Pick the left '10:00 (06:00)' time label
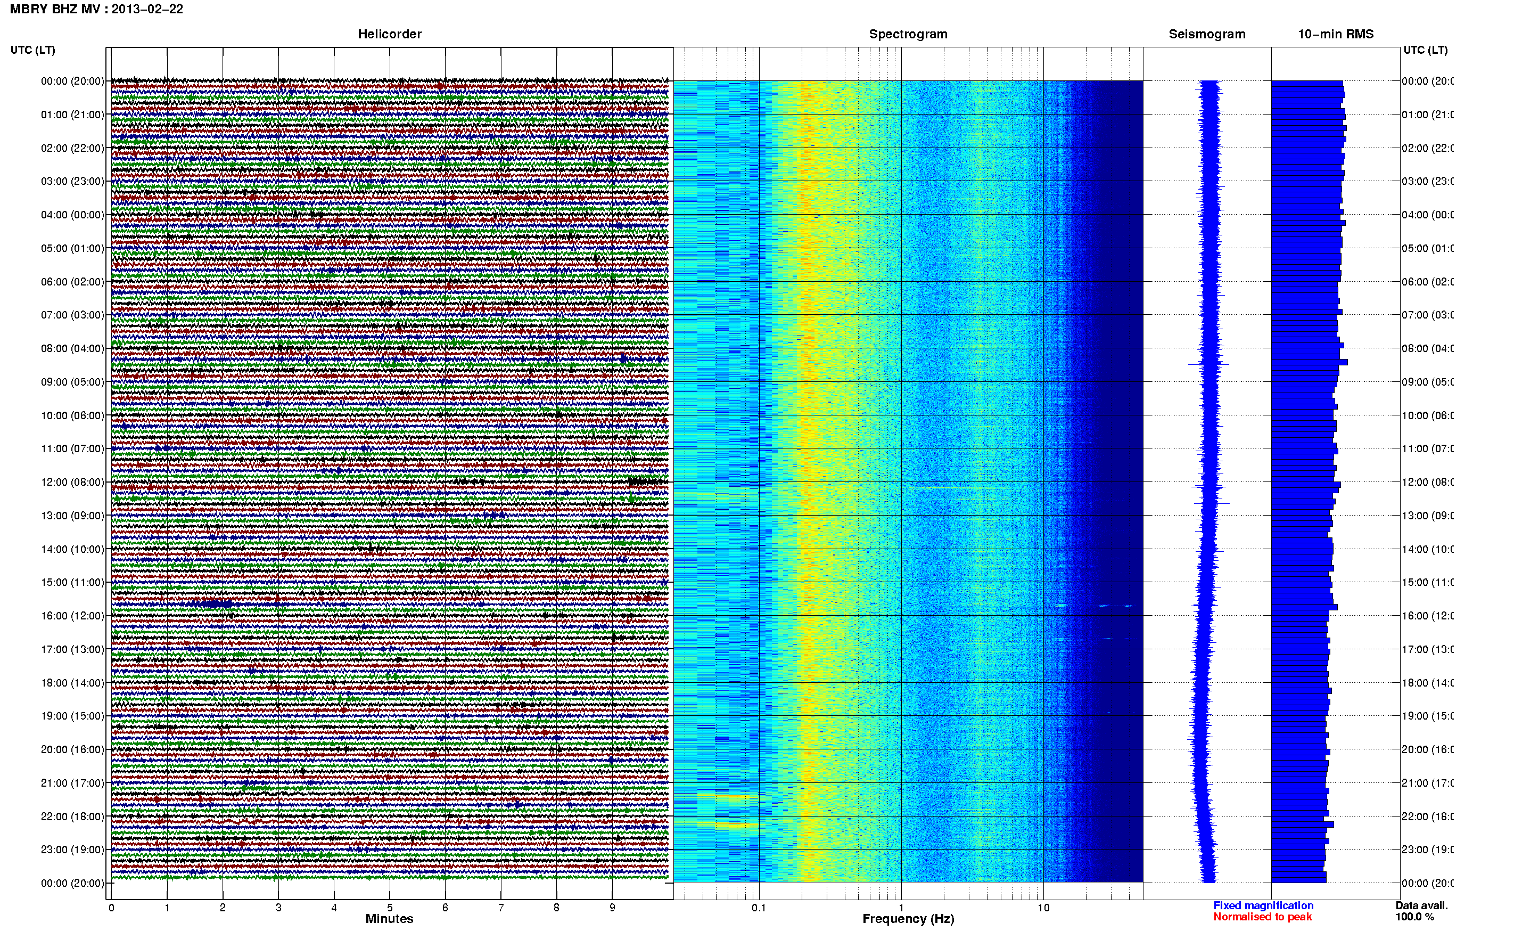The height and width of the screenshot is (947, 1514). (72, 415)
